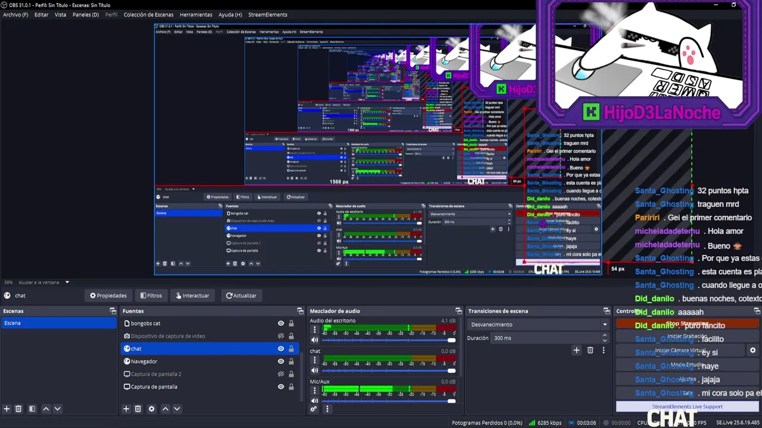Move scene up in Escenas panel

tap(46, 409)
